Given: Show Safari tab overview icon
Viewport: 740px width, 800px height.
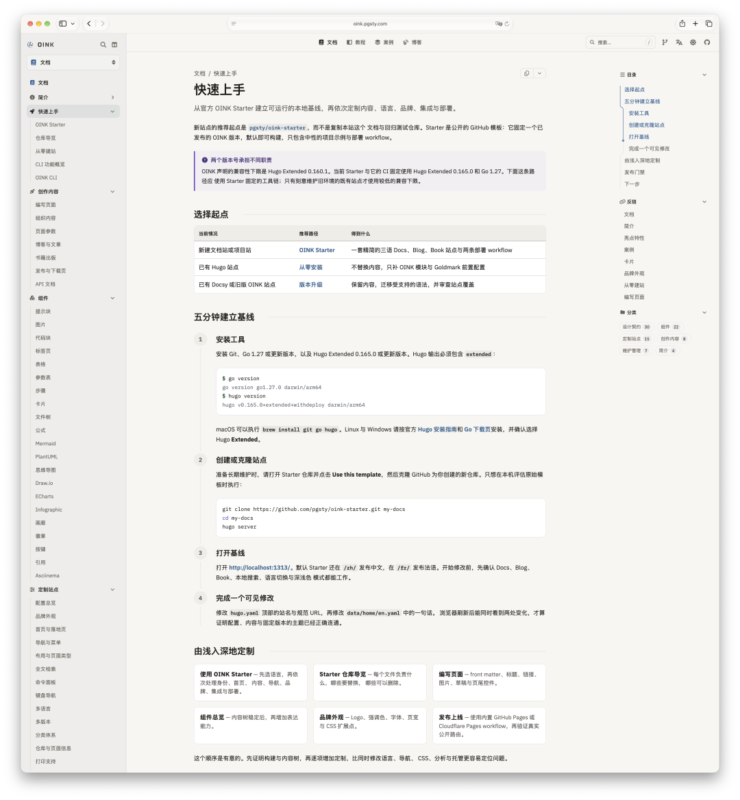Looking at the screenshot, I should (x=709, y=23).
